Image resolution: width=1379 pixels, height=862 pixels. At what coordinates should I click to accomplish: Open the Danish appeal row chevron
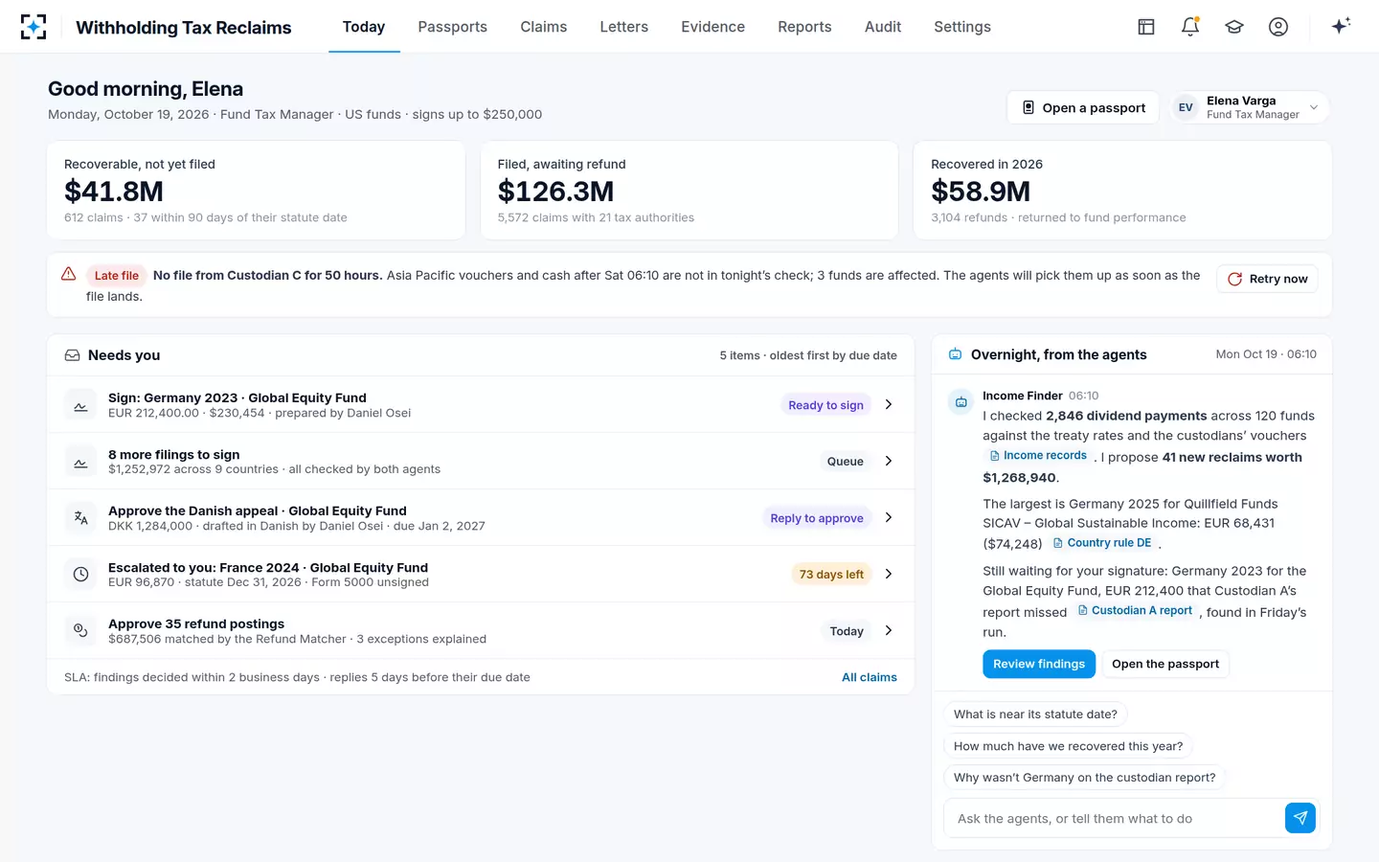(889, 518)
